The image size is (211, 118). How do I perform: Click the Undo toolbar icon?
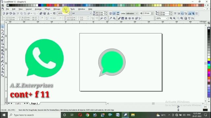pyautogui.click(x=29, y=13)
